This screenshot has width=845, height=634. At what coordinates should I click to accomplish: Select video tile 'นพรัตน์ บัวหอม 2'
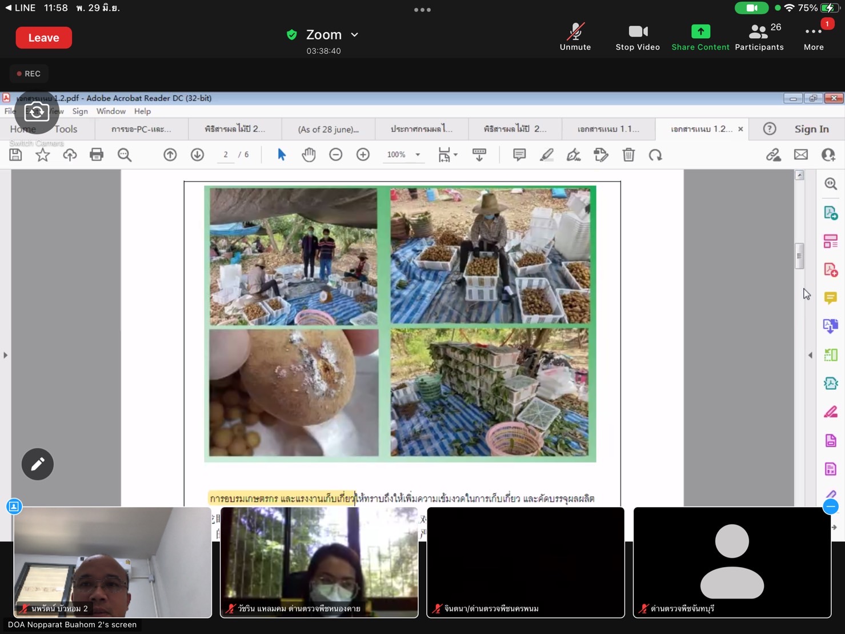point(113,563)
